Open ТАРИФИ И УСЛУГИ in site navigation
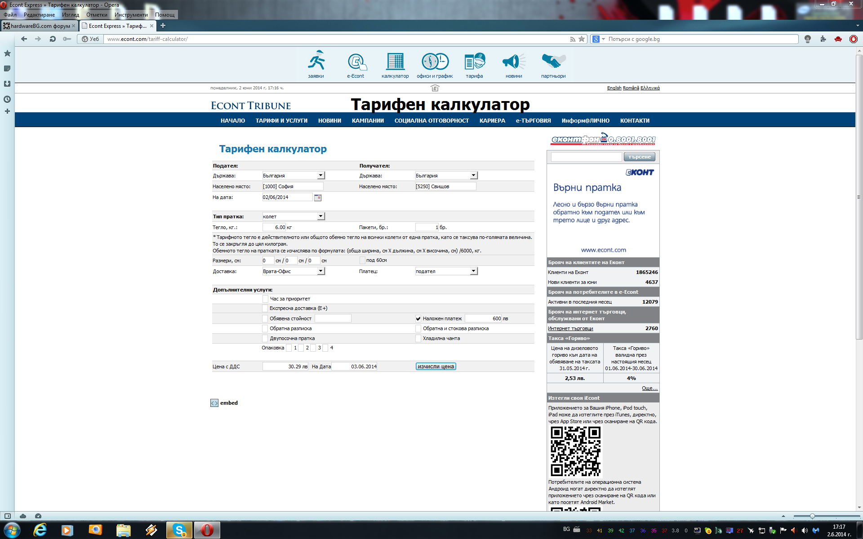 pyautogui.click(x=281, y=121)
